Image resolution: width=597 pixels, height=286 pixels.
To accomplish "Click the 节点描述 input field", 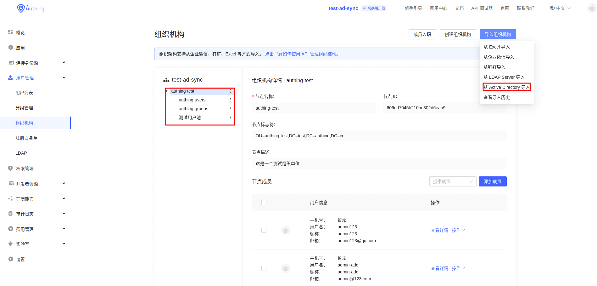I will [379, 163].
